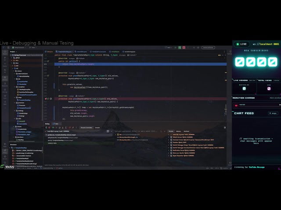
Task: Click the YouTube icon in Reaction Charge panel
Action: pos(236,105)
